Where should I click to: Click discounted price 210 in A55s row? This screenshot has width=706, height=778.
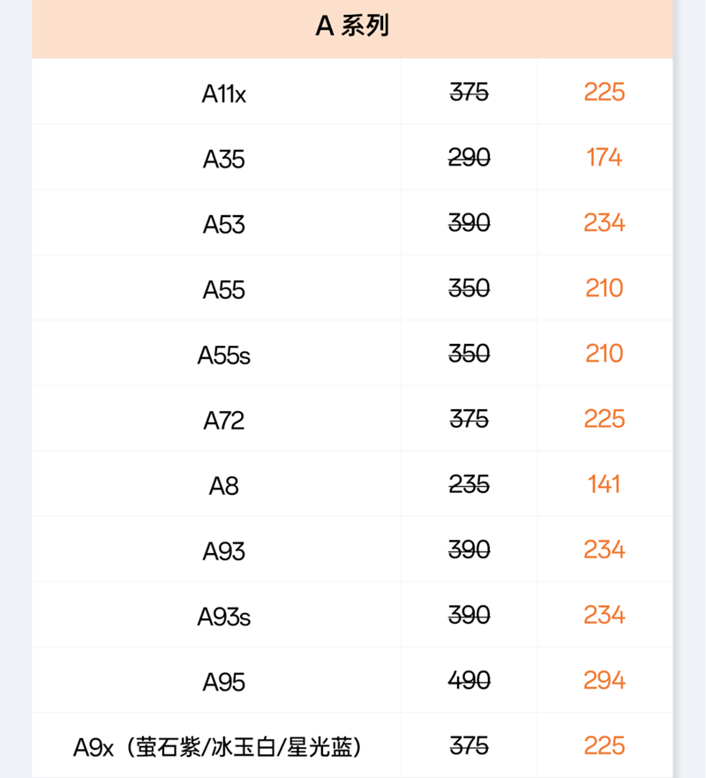coord(605,353)
